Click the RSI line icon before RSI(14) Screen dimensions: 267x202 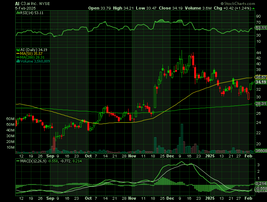coord(18,13)
